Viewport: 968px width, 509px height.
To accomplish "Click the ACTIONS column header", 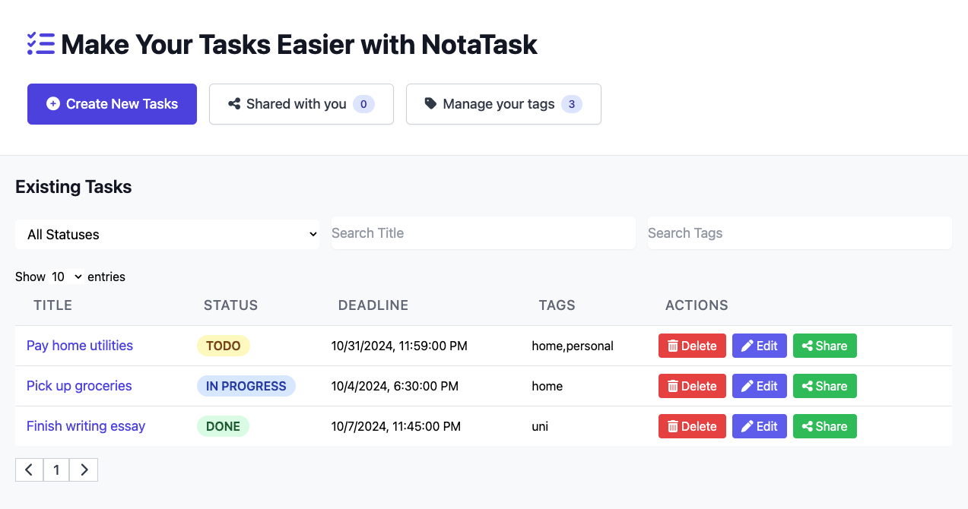I will point(697,305).
